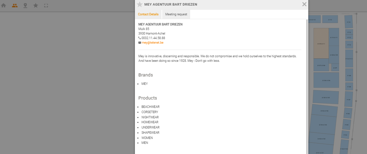The height and width of the screenshot is (154, 367).
Task: Click the phone icon beside the number
Action: pos(140,38)
